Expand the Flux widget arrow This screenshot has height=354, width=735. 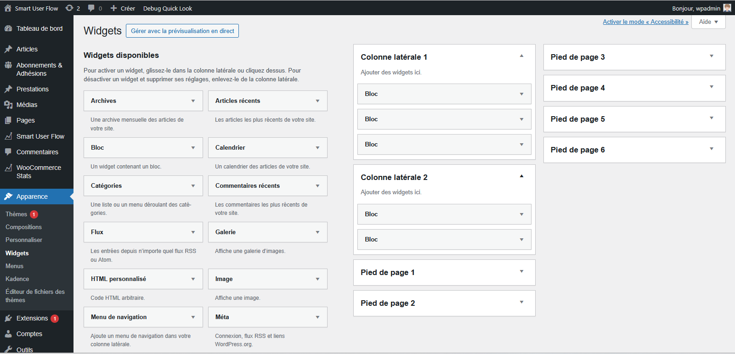click(193, 232)
